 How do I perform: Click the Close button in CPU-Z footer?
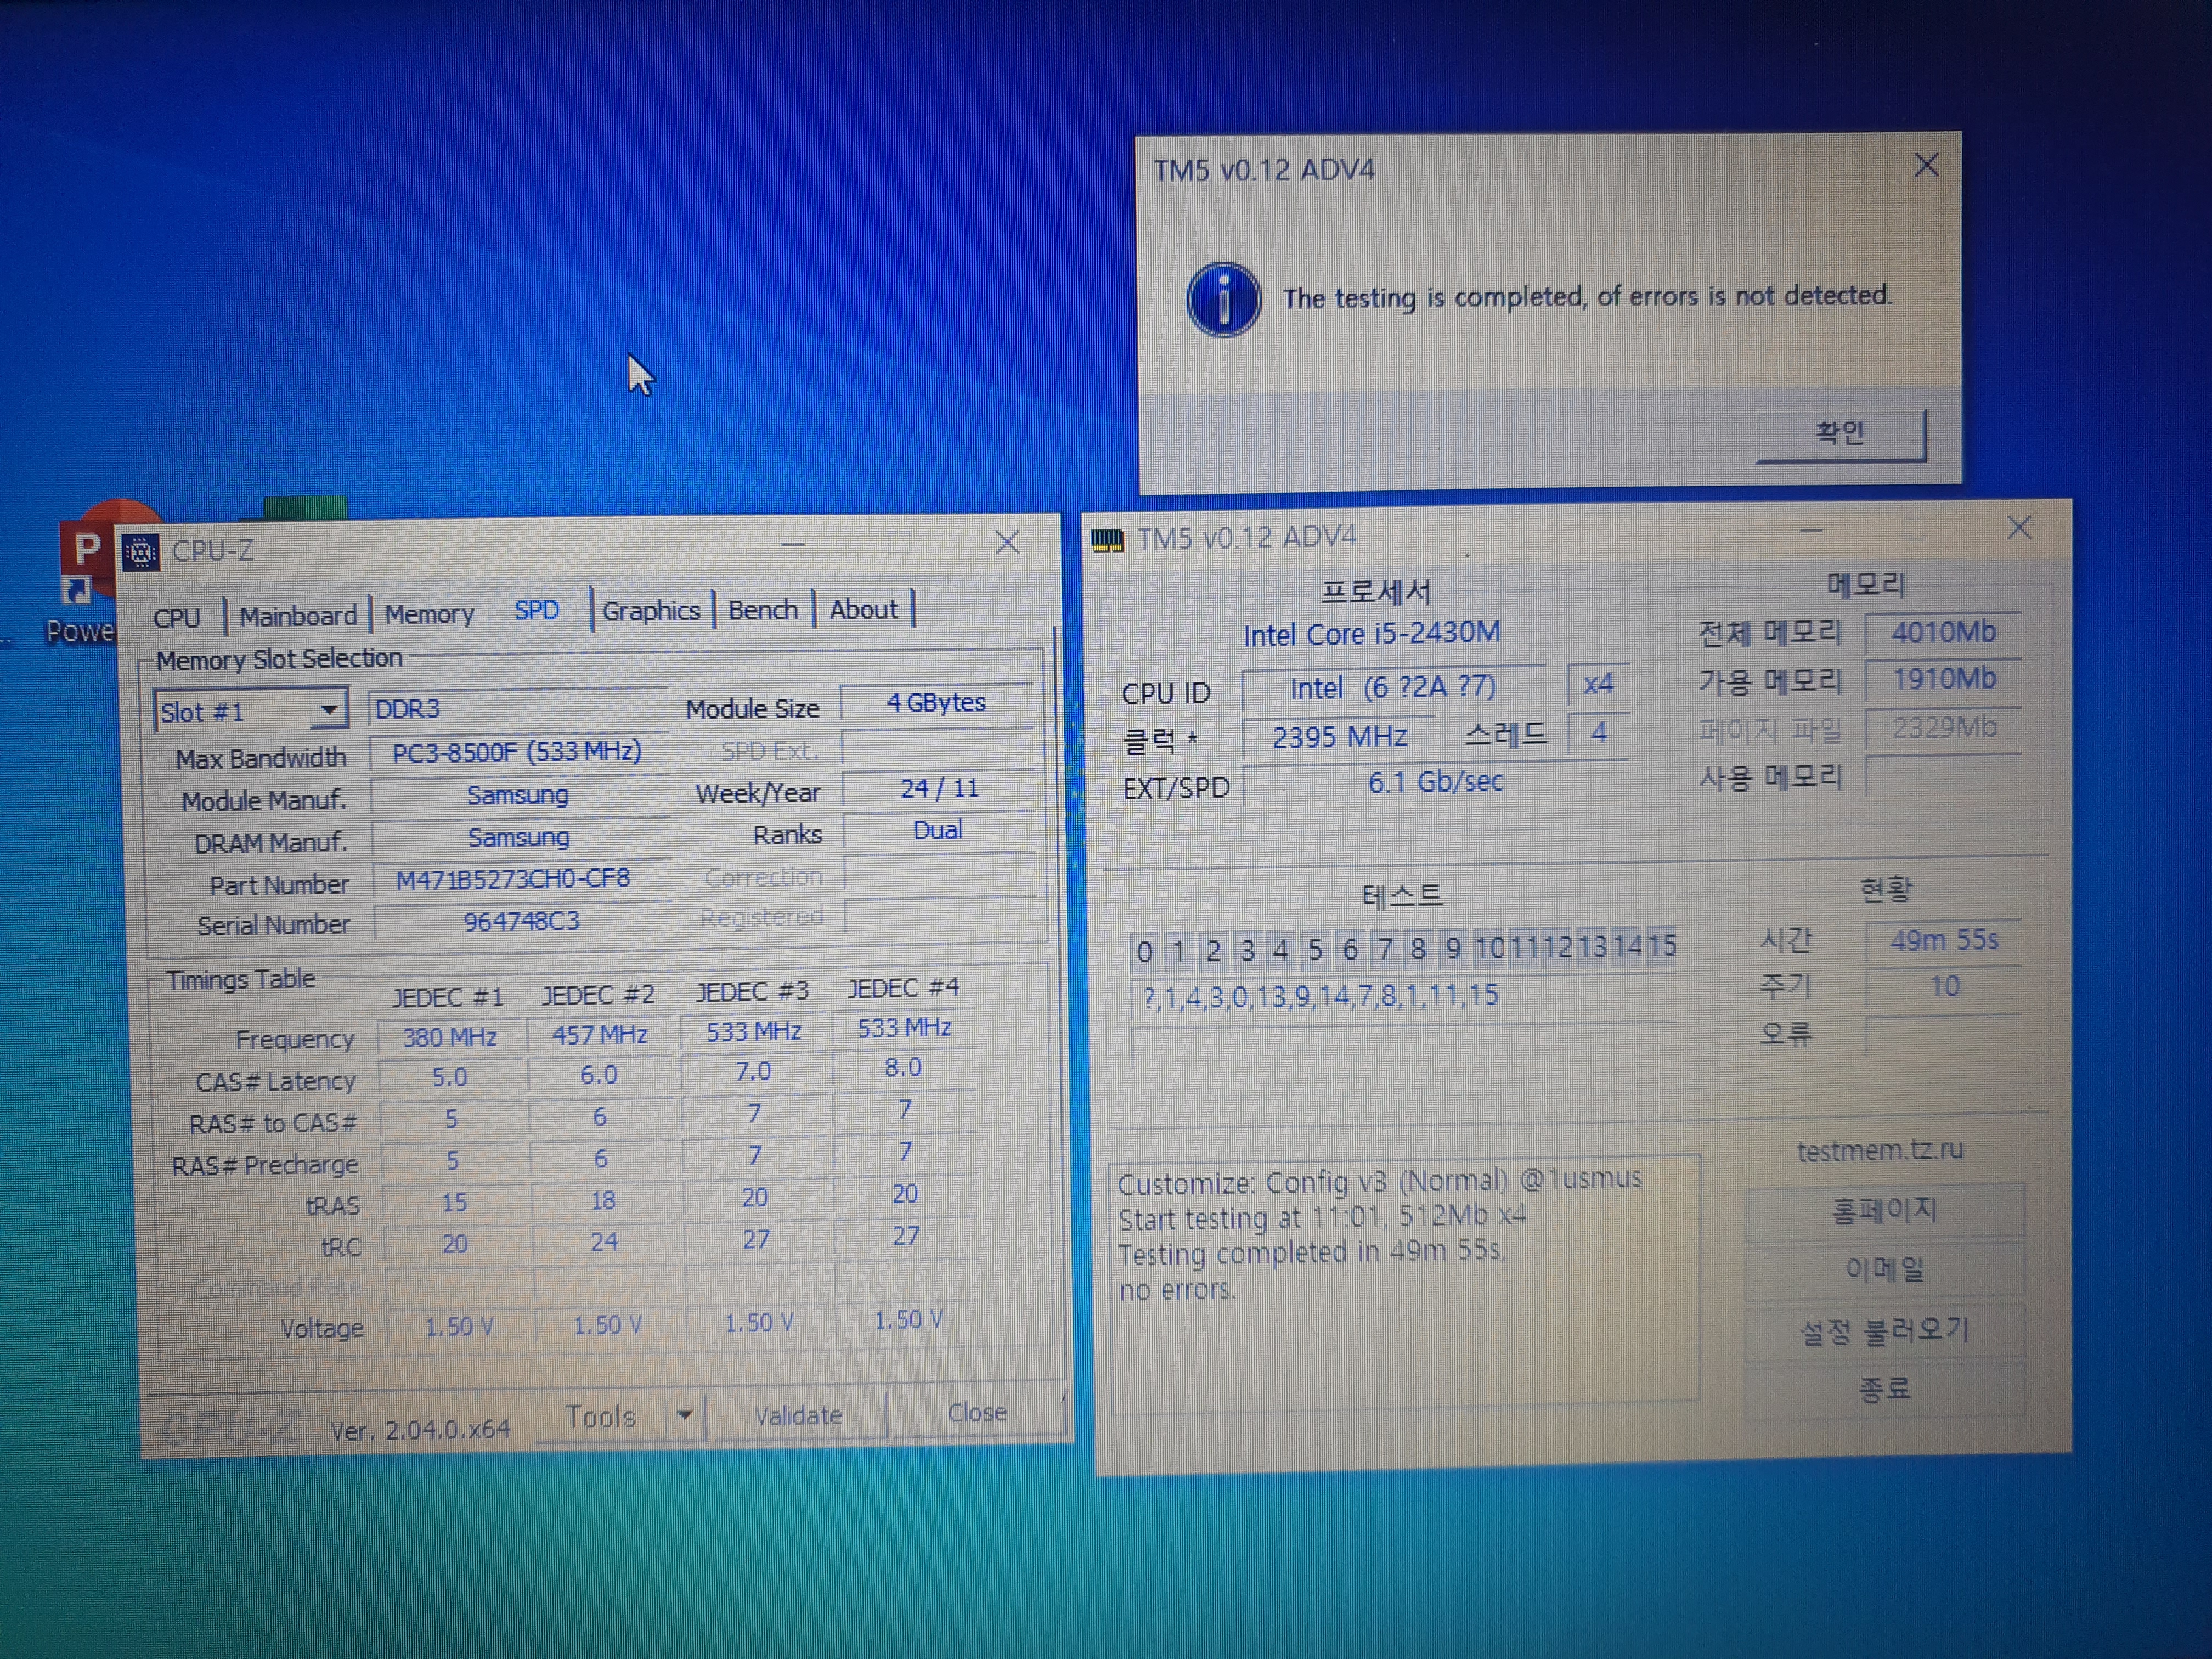(977, 1412)
